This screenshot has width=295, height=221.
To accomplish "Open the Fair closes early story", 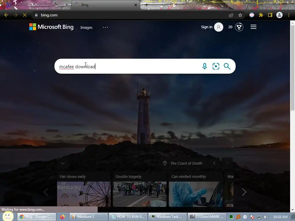I will [x=73, y=176].
